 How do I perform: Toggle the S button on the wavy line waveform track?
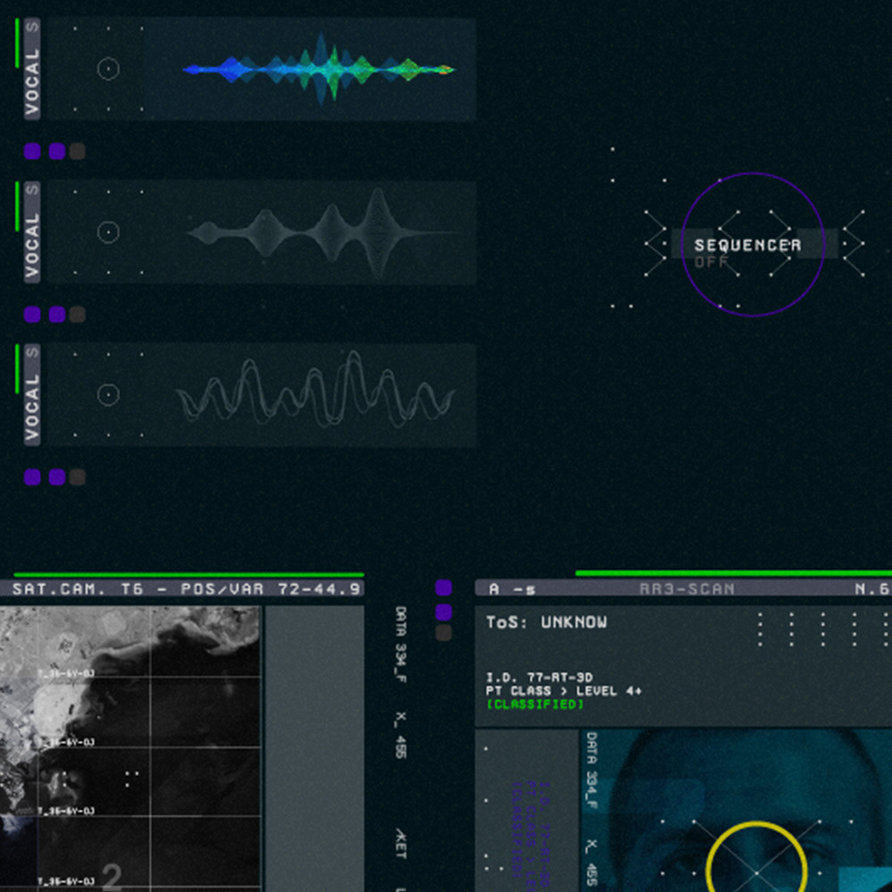(x=32, y=352)
